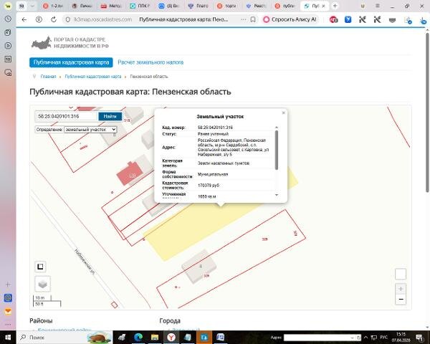Screen dimensions: 430x344
Task: Open 'Публичная кадастровая карта' breadcrumb link
Action: (93, 77)
